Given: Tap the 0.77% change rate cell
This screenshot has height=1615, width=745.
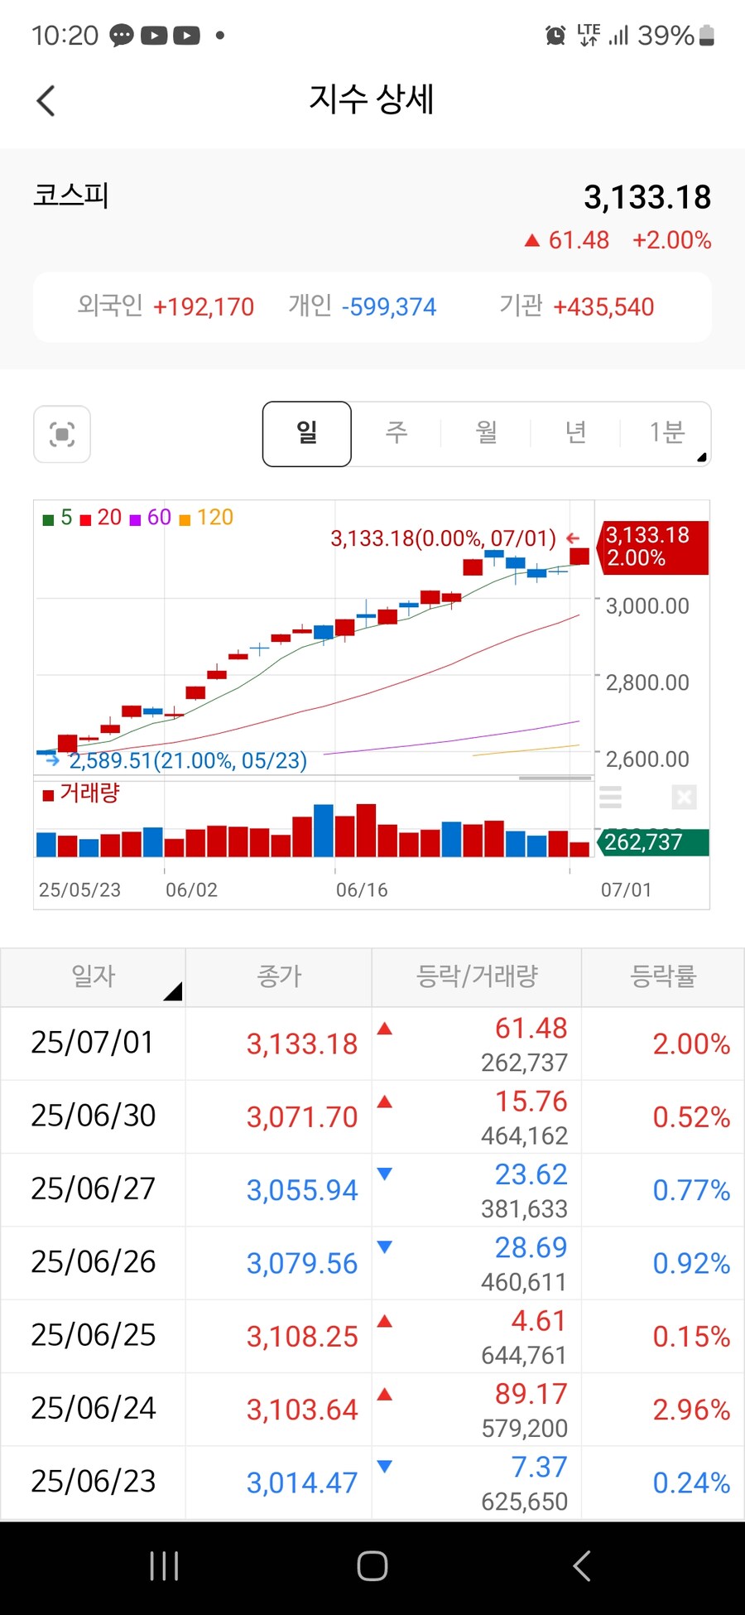Looking at the screenshot, I should (x=691, y=1190).
